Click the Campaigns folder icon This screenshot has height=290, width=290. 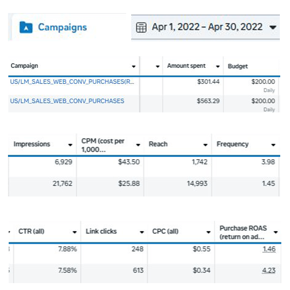point(26,27)
